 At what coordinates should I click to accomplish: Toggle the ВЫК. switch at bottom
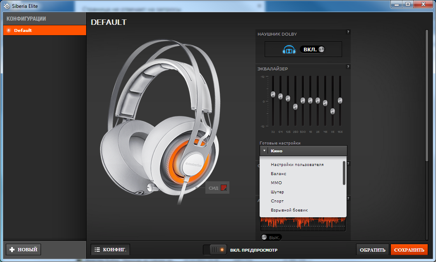271,238
